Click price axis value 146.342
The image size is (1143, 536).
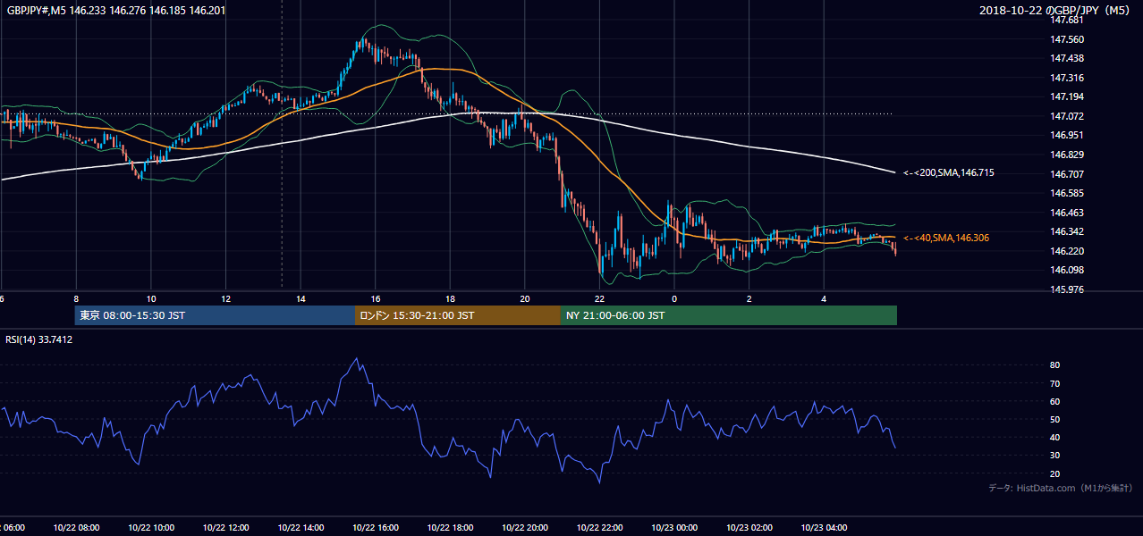pyautogui.click(x=1067, y=231)
